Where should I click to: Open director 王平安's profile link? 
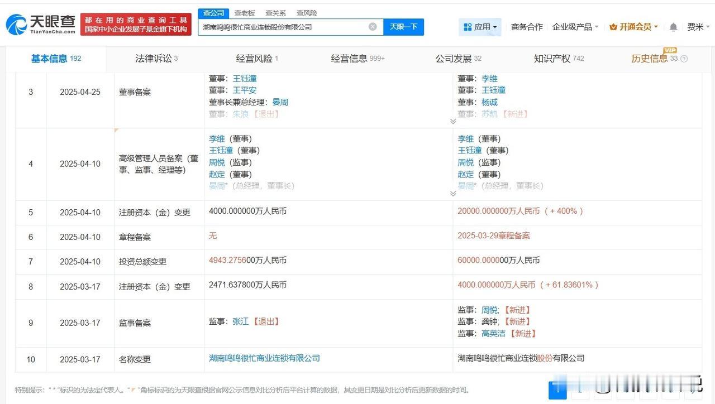pos(245,90)
